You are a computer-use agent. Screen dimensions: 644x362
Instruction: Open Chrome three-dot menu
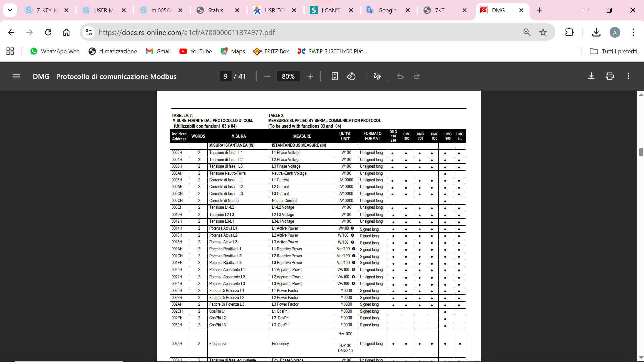[x=633, y=32]
